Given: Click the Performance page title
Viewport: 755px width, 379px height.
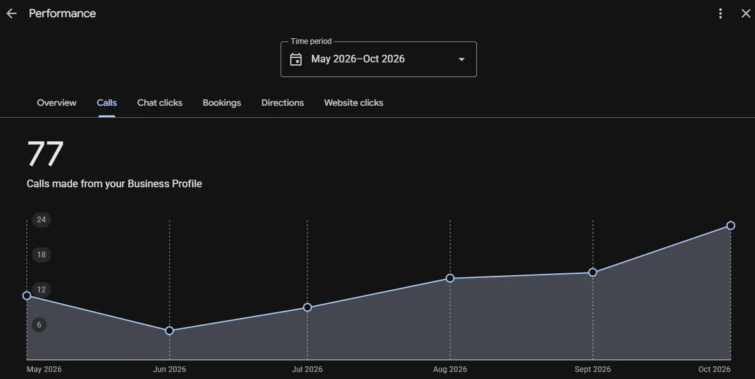Looking at the screenshot, I should (62, 13).
